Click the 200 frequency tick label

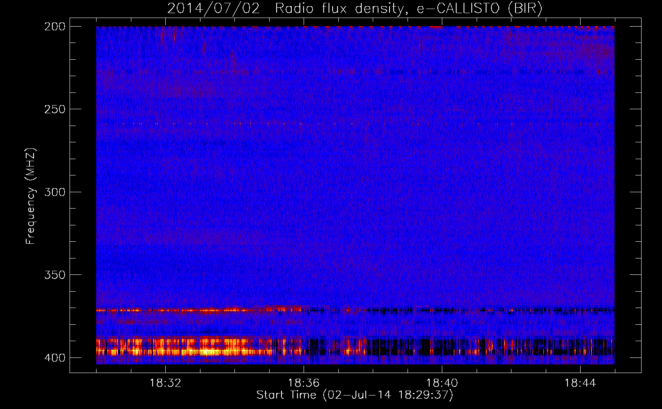(x=54, y=27)
